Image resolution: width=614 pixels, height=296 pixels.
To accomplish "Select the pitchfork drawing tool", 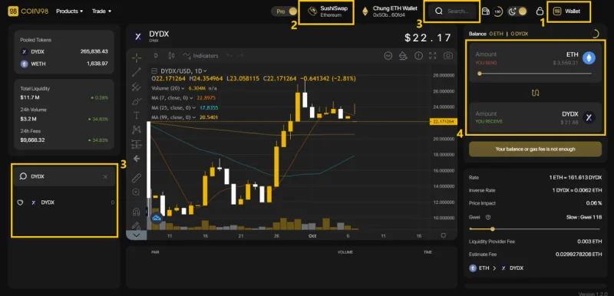I will coord(137,87).
